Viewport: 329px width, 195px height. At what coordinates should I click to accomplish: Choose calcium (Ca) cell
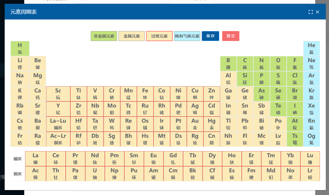click(38, 94)
